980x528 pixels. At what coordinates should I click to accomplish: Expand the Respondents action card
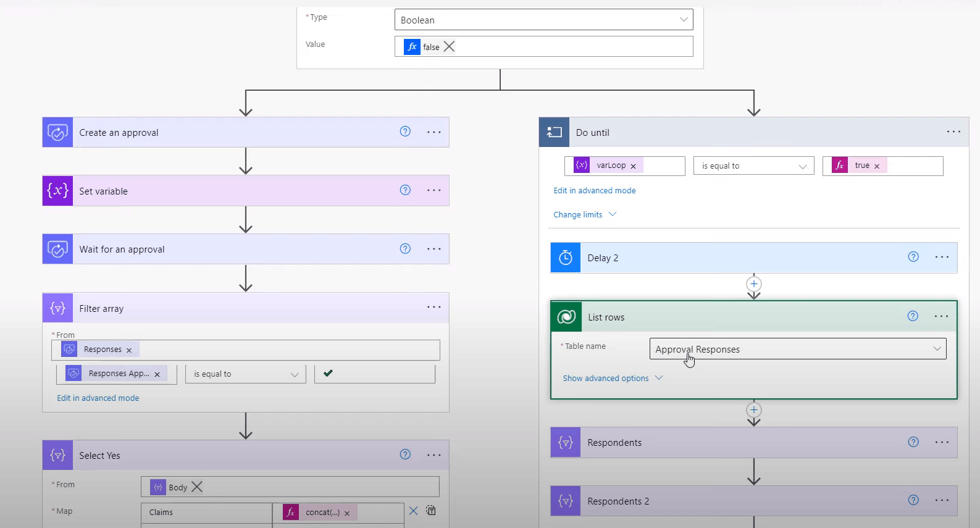[753, 442]
